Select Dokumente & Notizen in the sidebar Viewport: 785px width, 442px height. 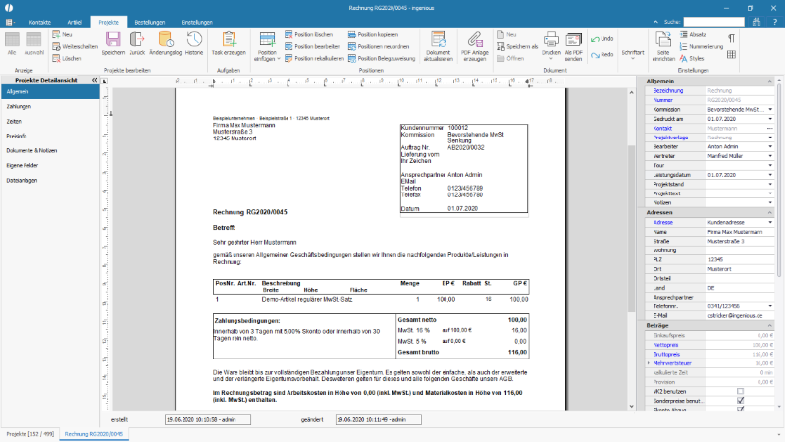(x=50, y=151)
